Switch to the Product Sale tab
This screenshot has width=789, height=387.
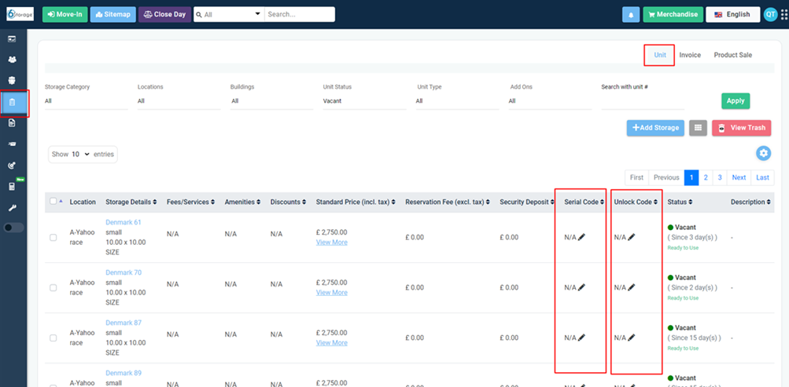click(x=732, y=55)
